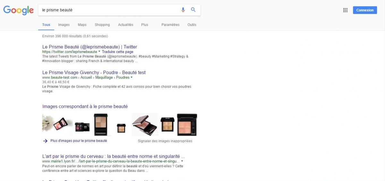
Task: Click the Connexion button
Action: (365, 10)
